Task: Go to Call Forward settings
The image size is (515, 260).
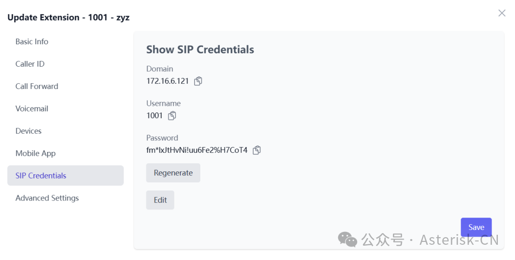Action: 37,87
